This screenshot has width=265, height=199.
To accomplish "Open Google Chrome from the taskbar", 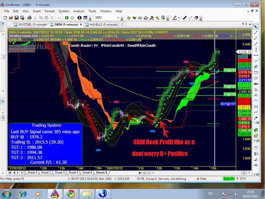I will tap(71, 194).
